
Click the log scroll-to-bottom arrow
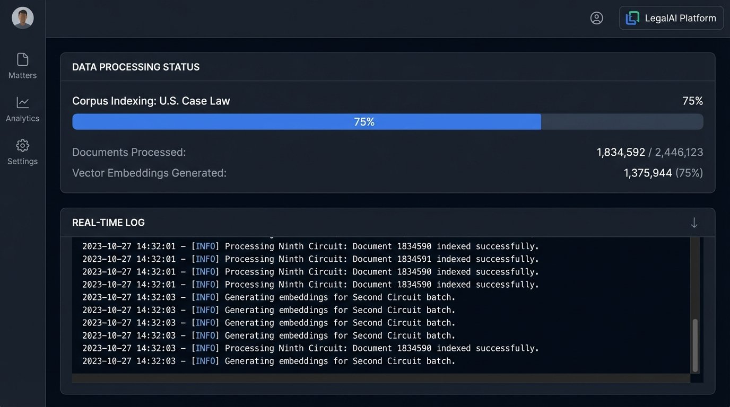pos(694,223)
